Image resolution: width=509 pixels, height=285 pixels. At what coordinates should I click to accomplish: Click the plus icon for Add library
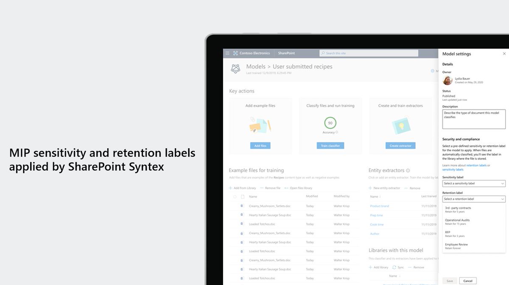(x=370, y=267)
